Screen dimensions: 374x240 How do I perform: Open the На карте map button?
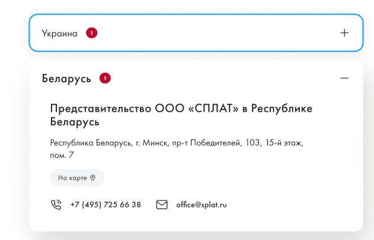77,178
